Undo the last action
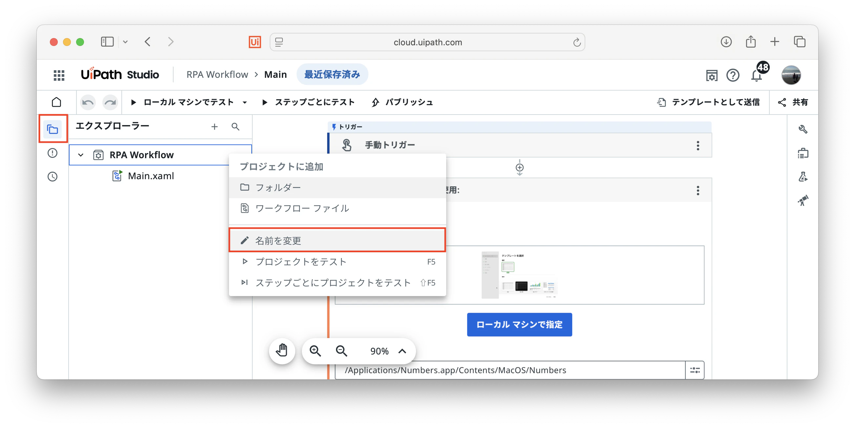The image size is (855, 428). (x=88, y=102)
